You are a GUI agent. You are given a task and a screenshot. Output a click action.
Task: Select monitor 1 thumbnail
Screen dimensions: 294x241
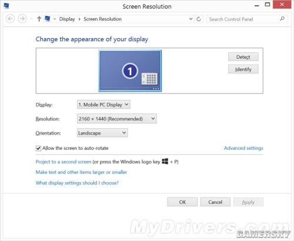point(130,71)
